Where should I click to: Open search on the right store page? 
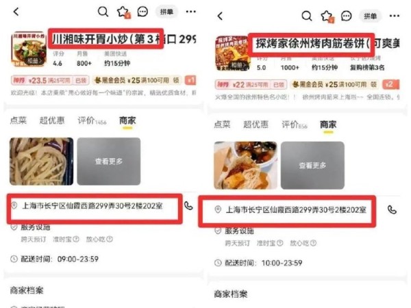(x=307, y=16)
